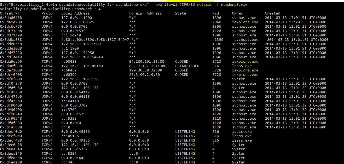The width and height of the screenshot is (344, 164).
Task: Click local address 172.16.11.101:138
Action: click(80, 79)
